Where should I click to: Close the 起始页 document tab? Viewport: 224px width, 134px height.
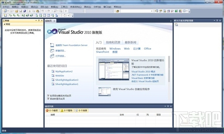[x=55, y=21]
